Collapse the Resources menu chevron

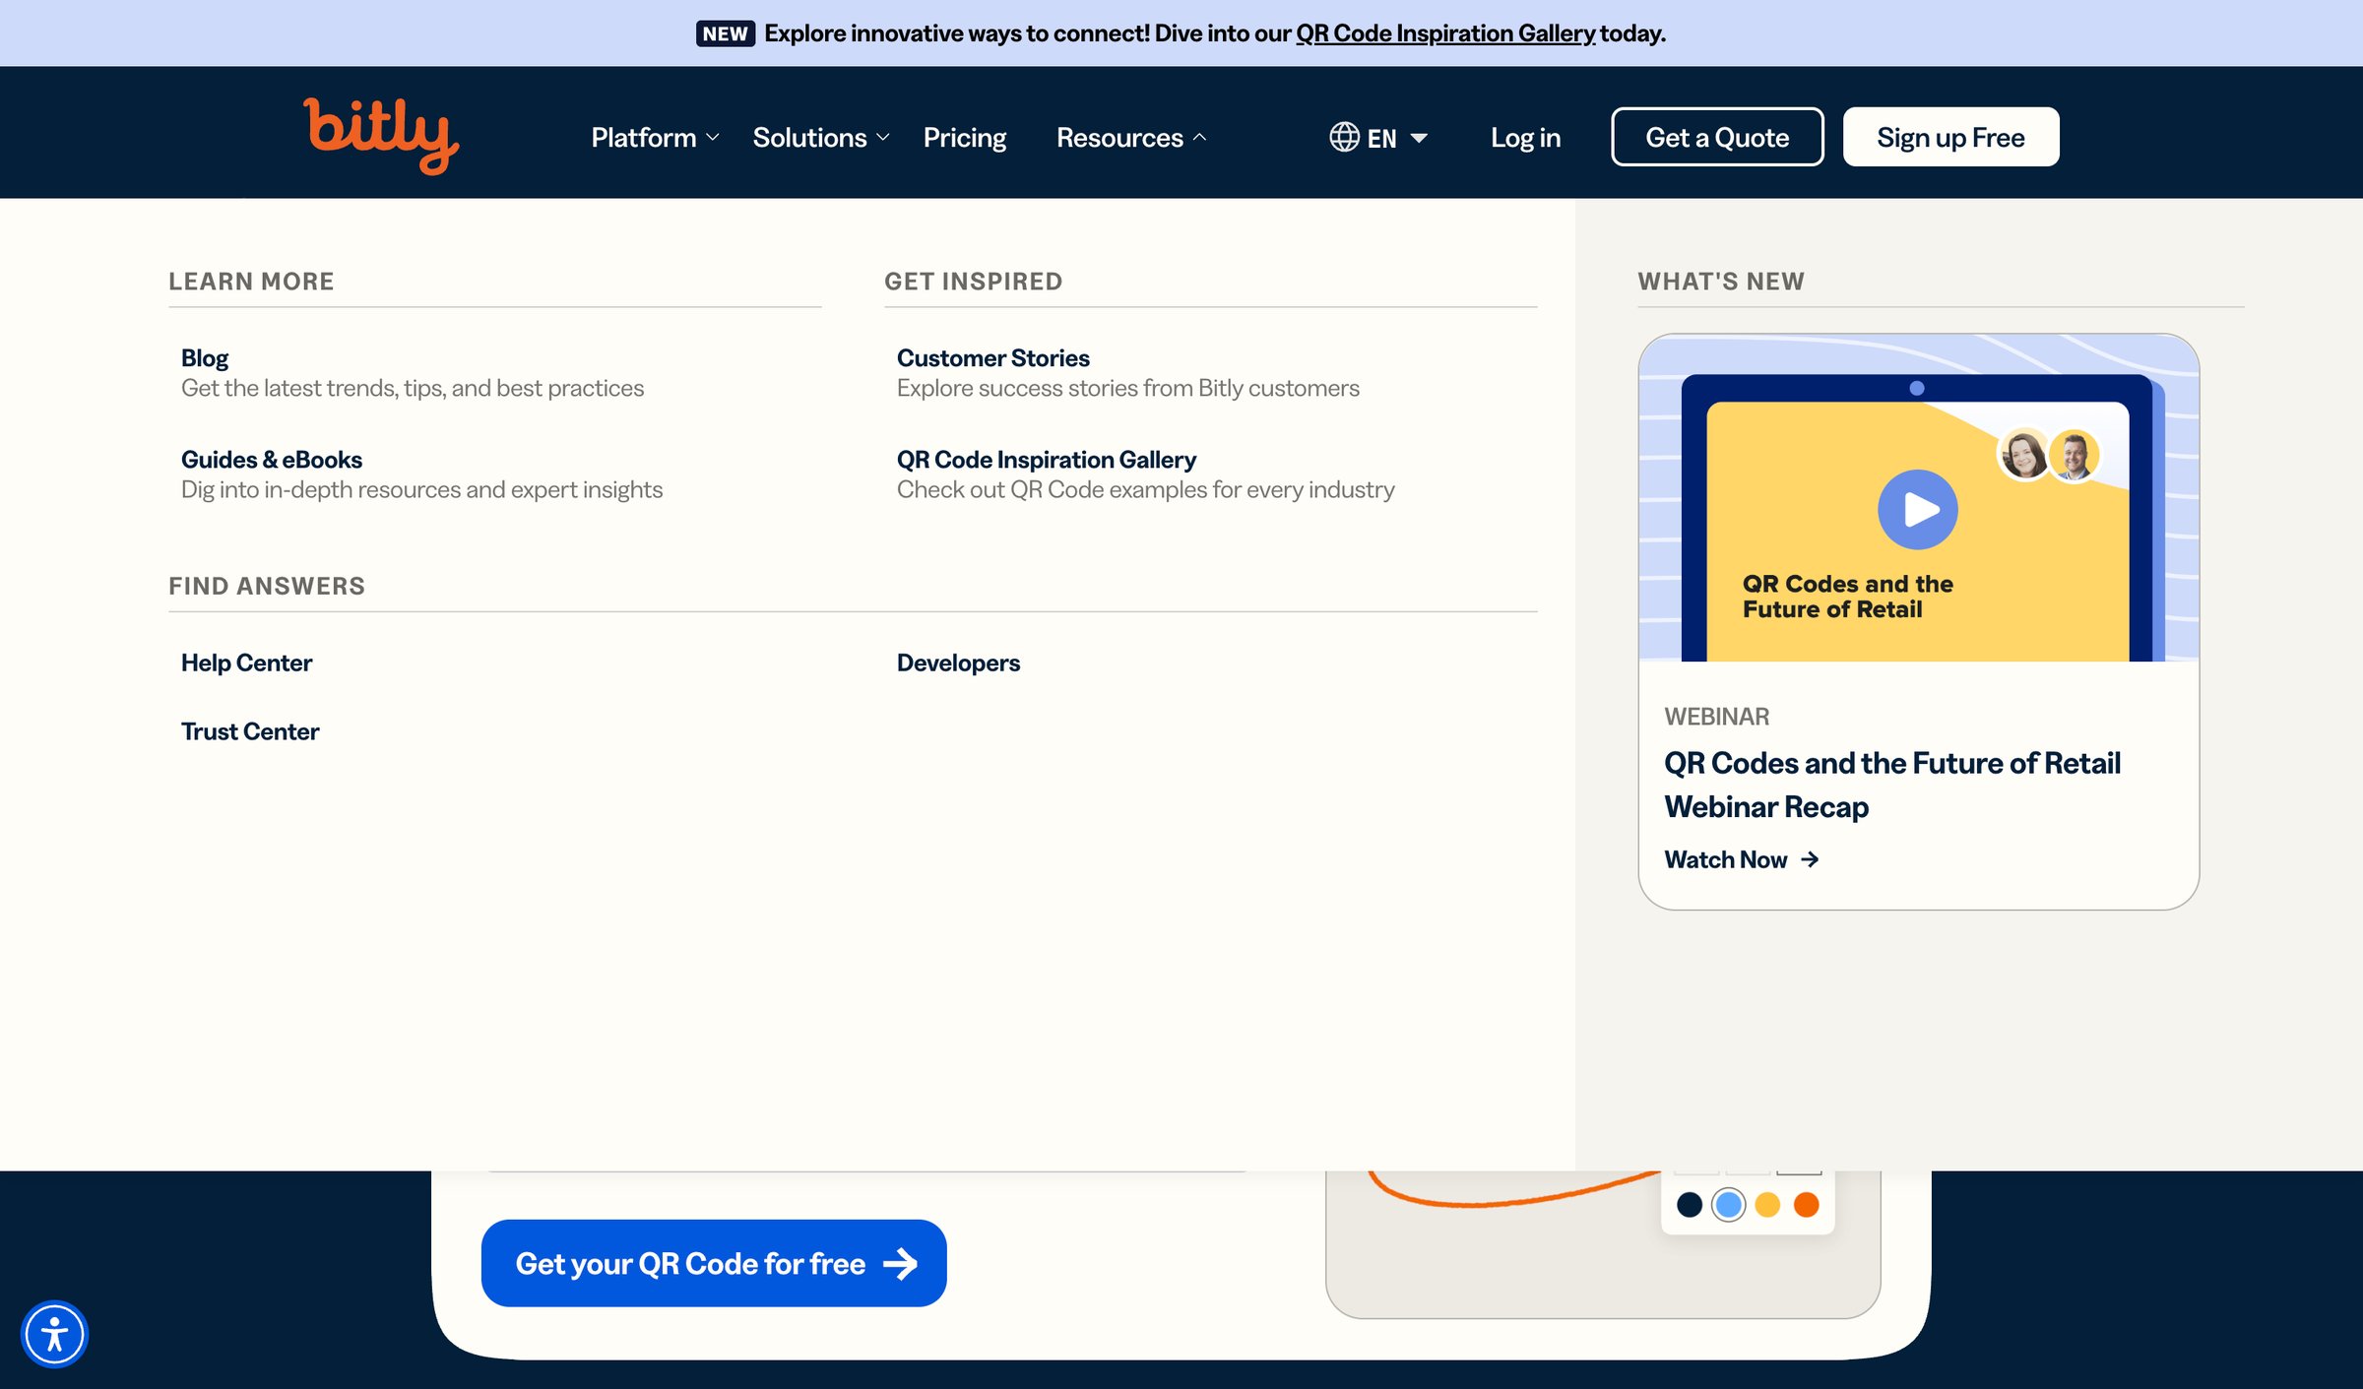pos(1199,137)
